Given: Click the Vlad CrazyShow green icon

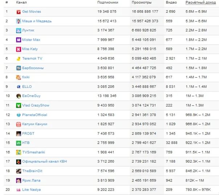Looking at the screenshot, I should click(18, 106).
